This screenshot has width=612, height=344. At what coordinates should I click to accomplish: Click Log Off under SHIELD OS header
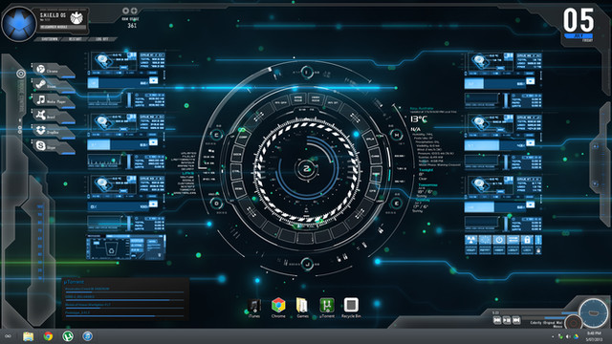tap(102, 39)
